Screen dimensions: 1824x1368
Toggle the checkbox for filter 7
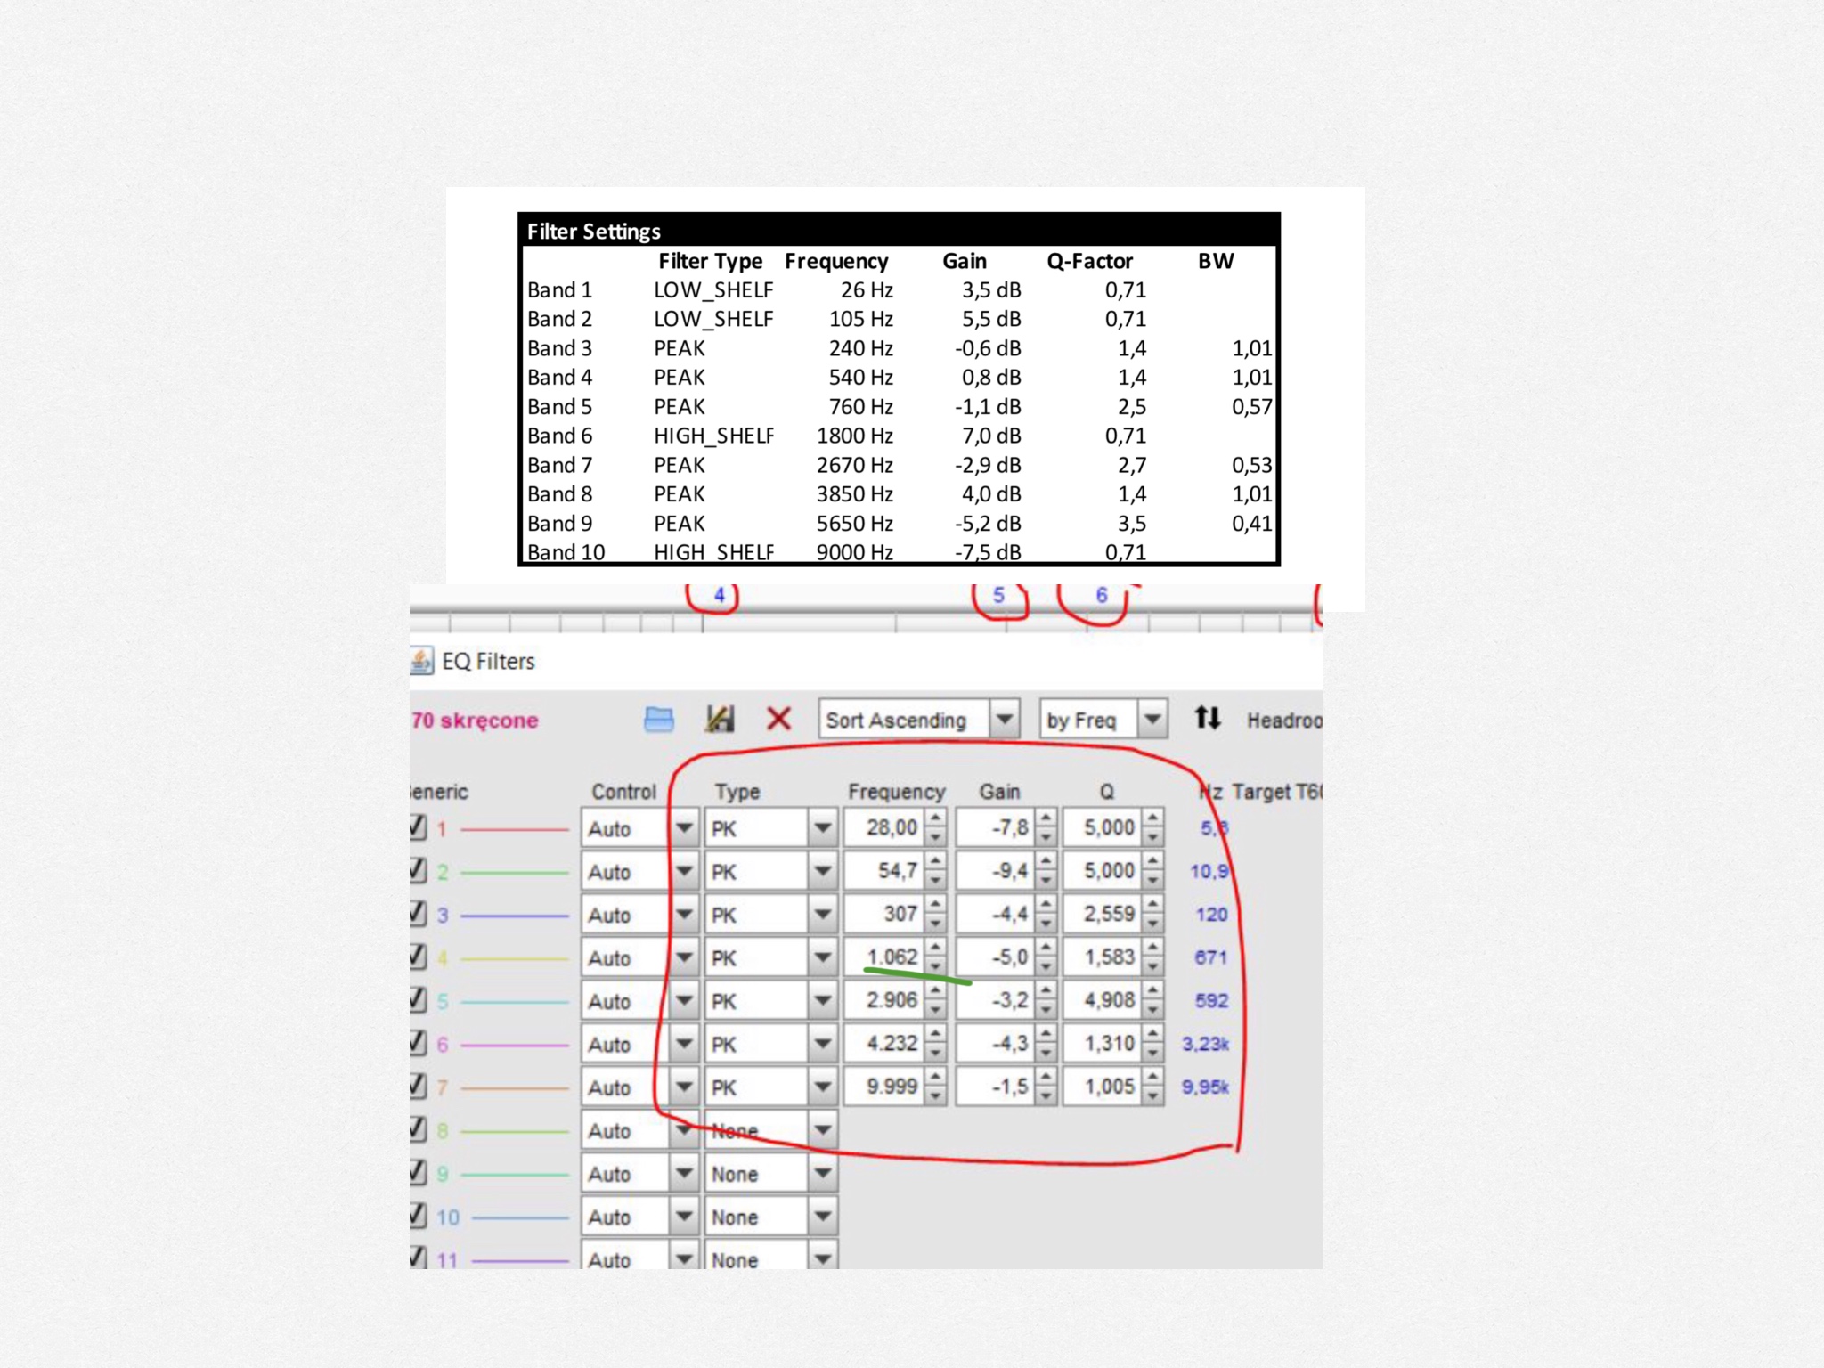tap(418, 1087)
